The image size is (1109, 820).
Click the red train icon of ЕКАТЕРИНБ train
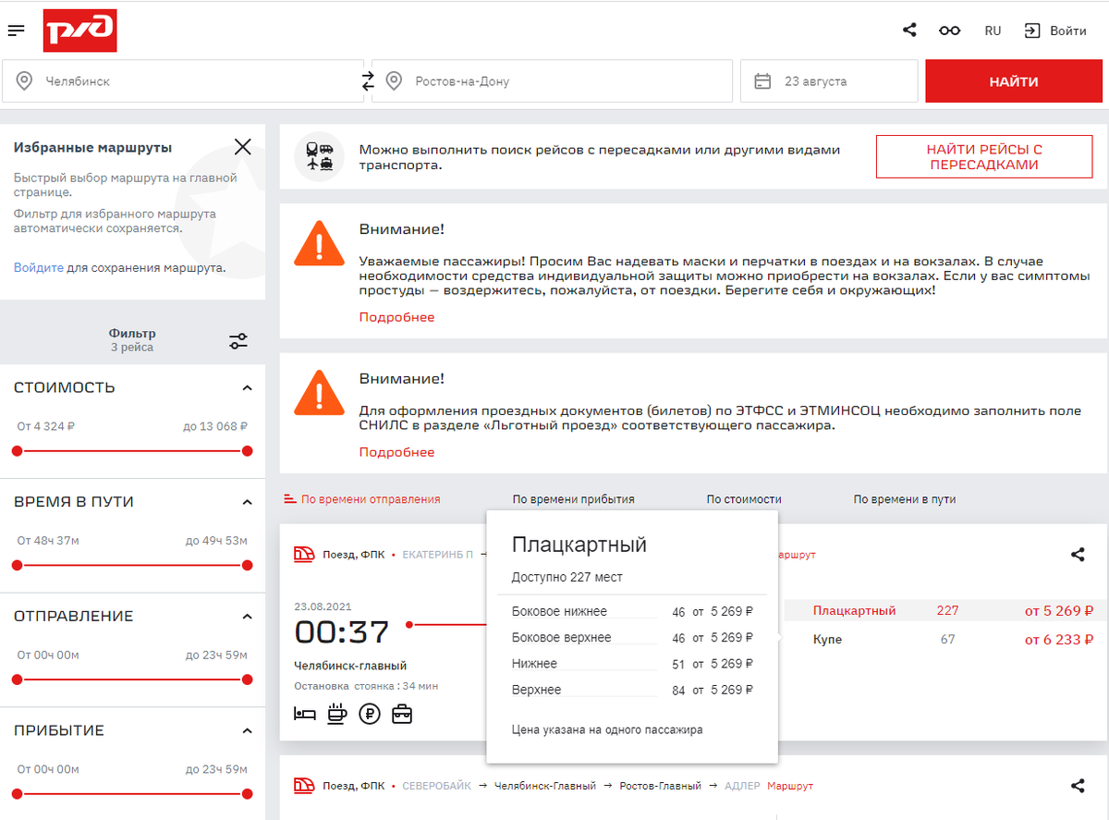[x=303, y=555]
